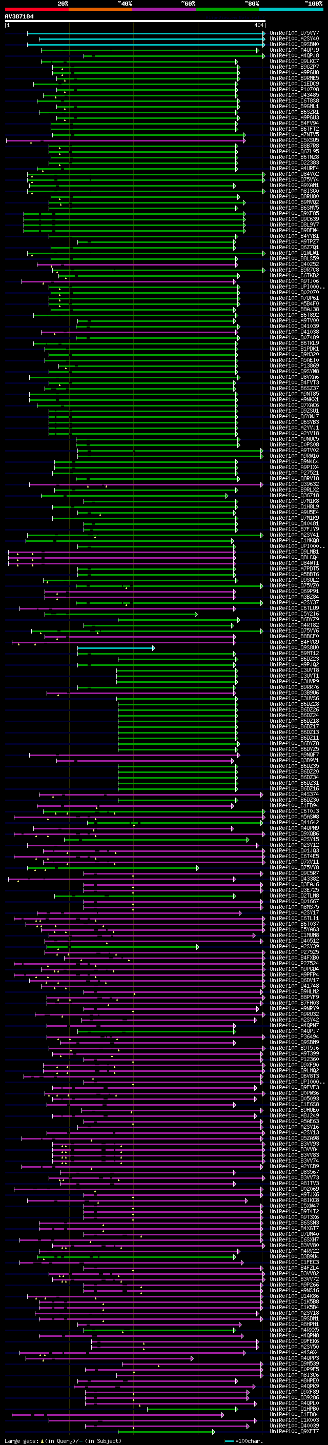
Task: Click the purple ~60% legend color bar
Action: pos(163,9)
